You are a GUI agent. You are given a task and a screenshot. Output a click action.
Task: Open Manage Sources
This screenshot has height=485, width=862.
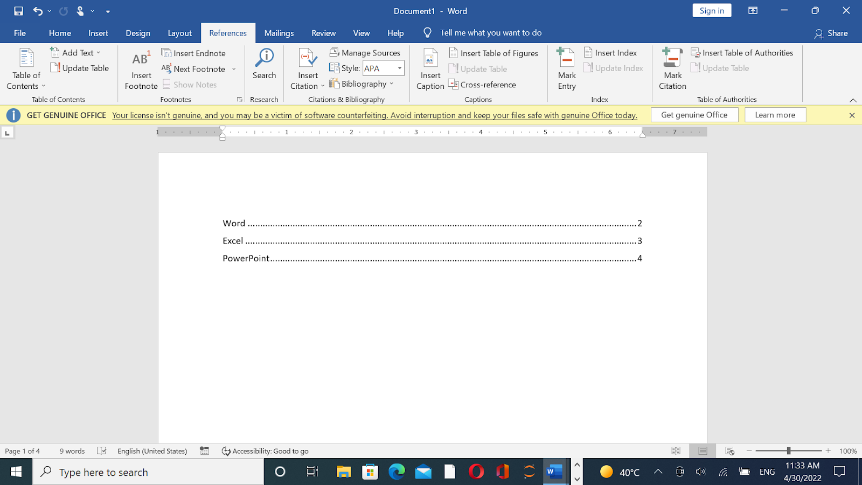[x=365, y=53]
